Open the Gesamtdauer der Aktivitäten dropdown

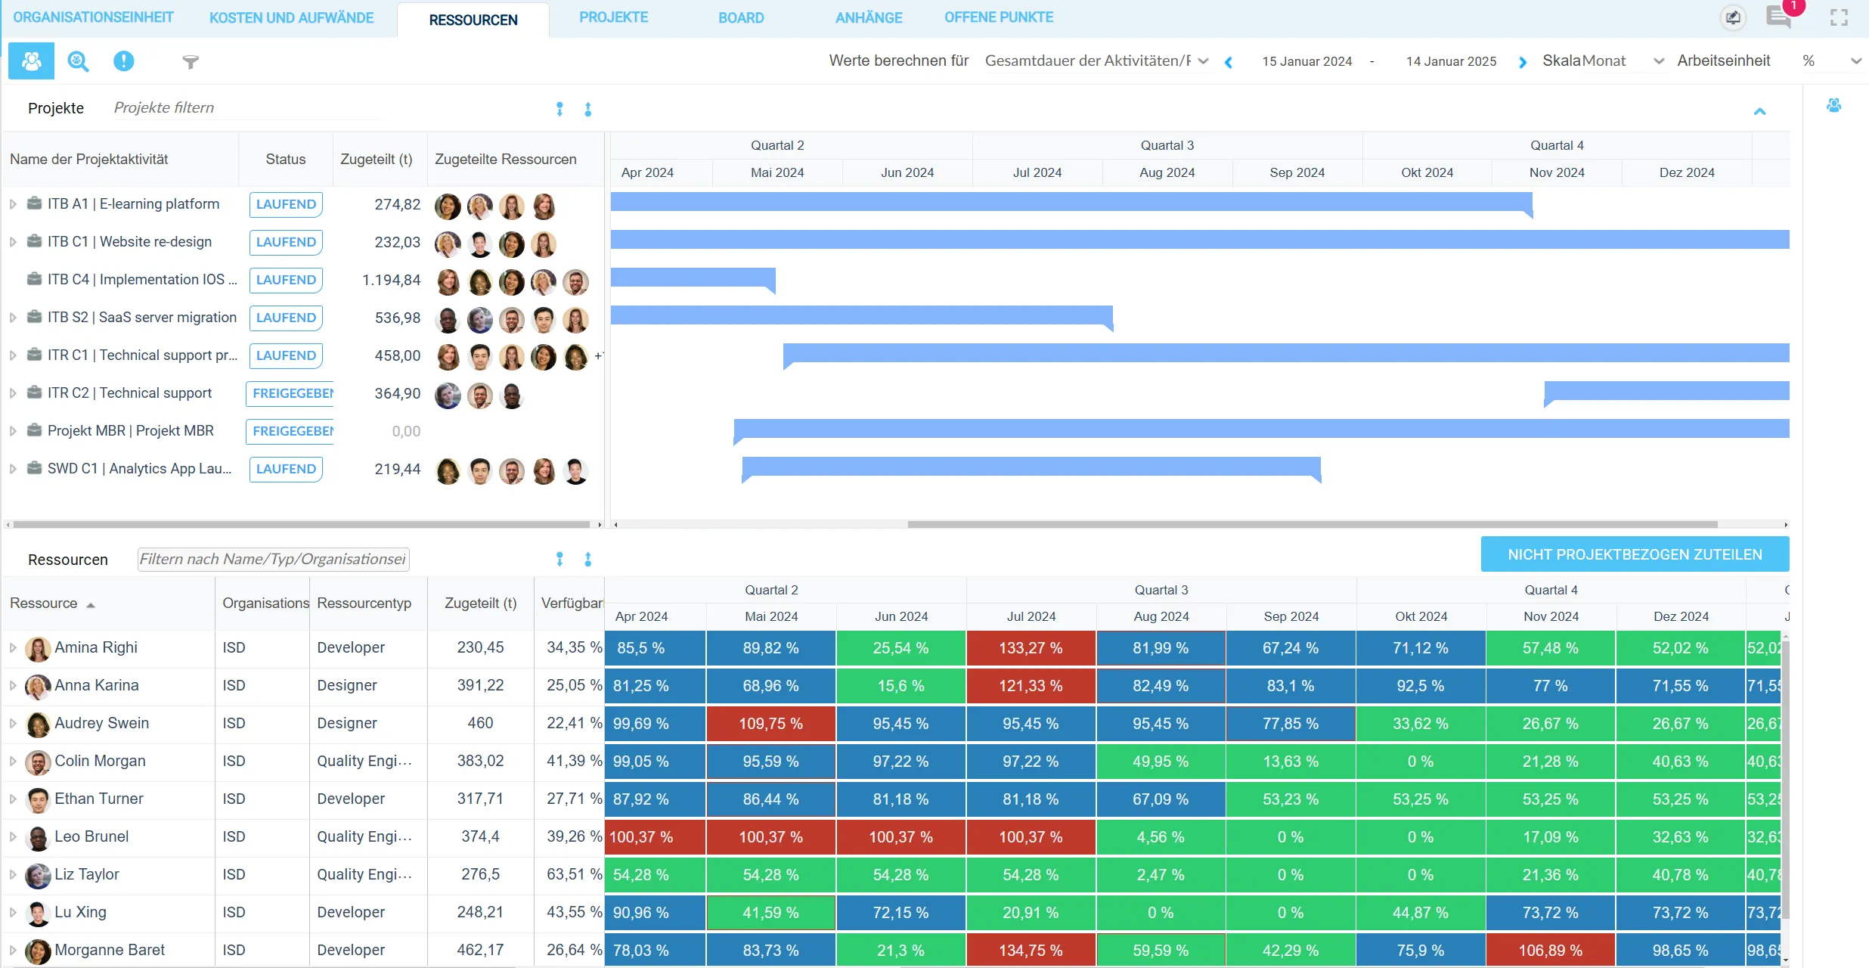[1202, 60]
